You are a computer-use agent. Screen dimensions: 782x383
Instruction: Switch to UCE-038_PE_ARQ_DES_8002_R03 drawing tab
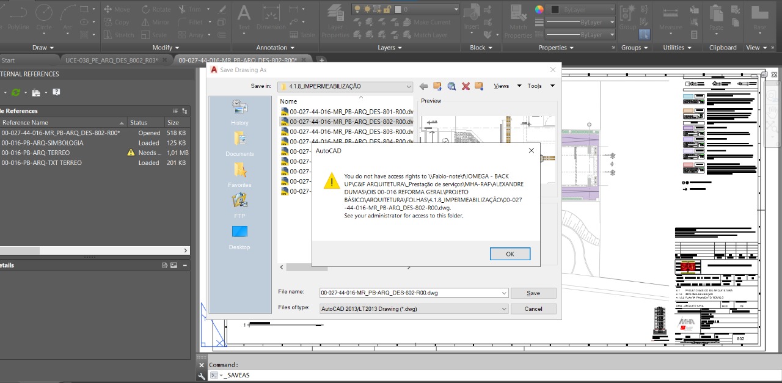[x=111, y=60]
